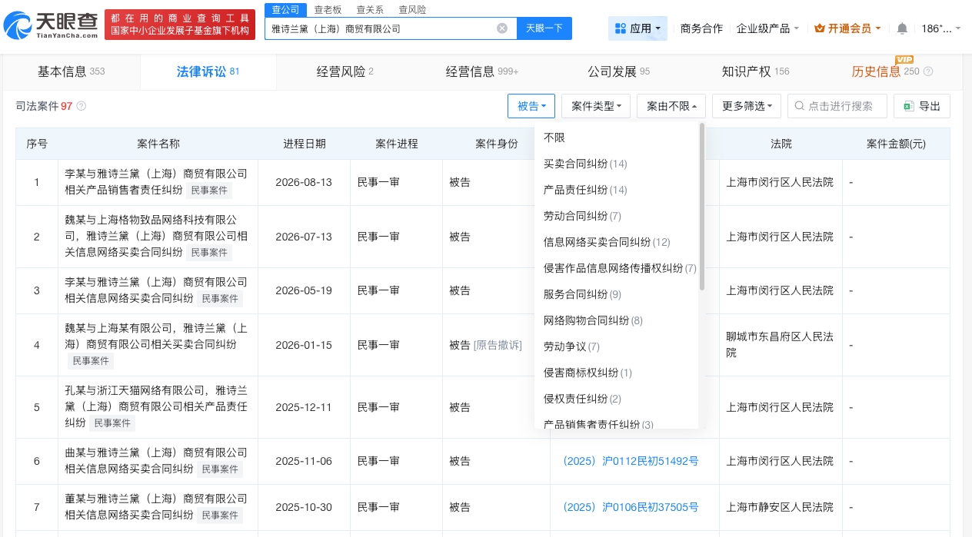Click the 导出 export button
Image resolution: width=972 pixels, height=537 pixels.
pyautogui.click(x=922, y=106)
